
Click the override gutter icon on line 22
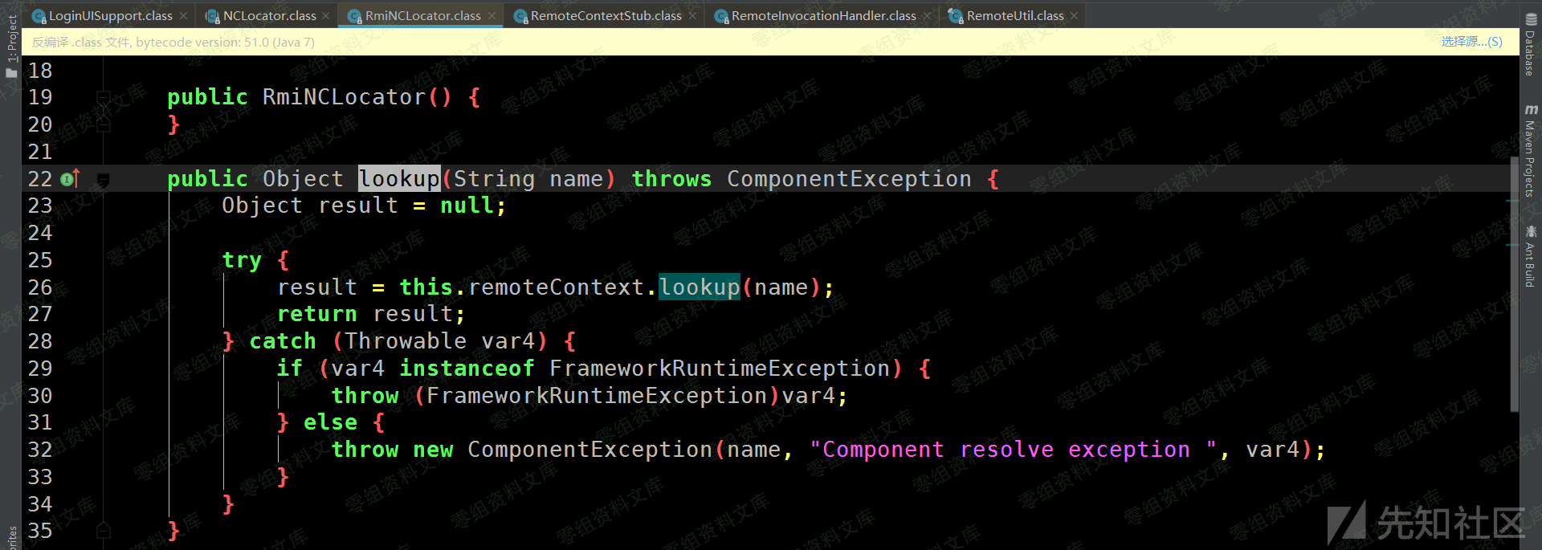pyautogui.click(x=70, y=178)
